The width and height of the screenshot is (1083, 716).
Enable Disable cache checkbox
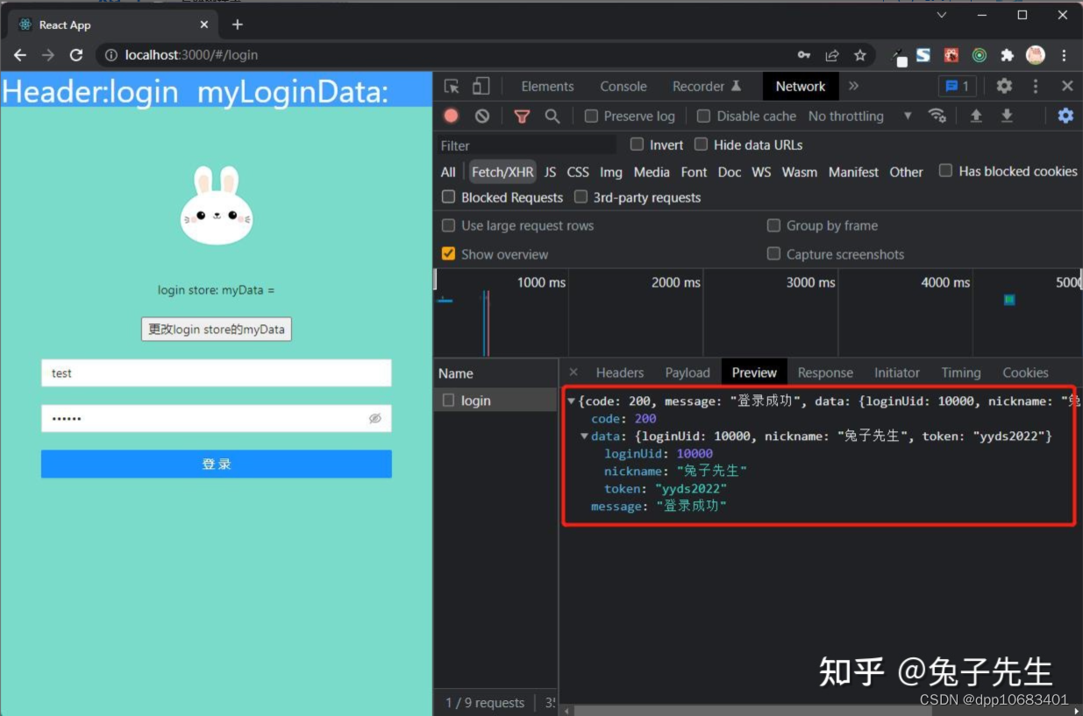coord(703,116)
